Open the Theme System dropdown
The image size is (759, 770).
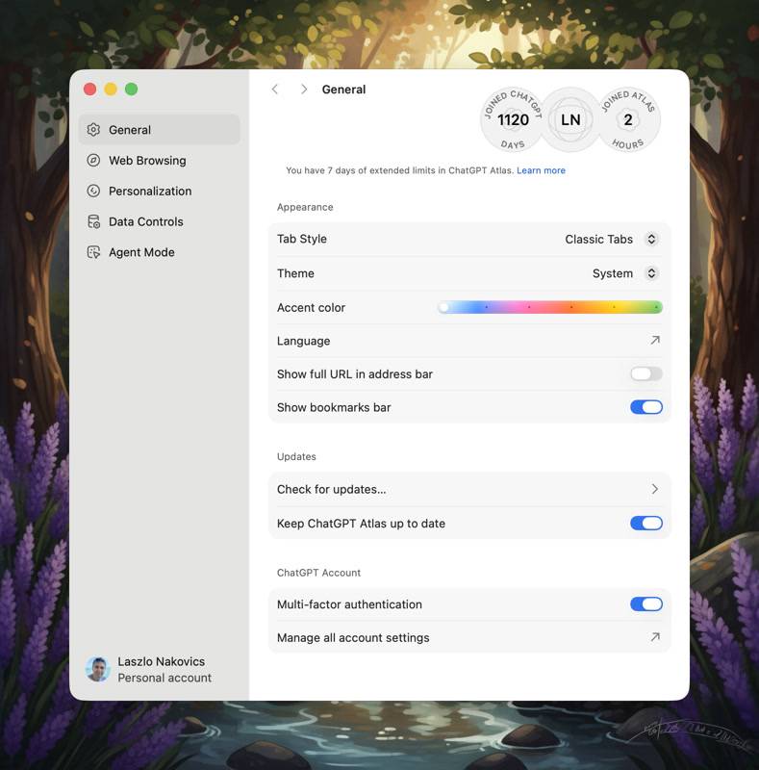tap(625, 273)
